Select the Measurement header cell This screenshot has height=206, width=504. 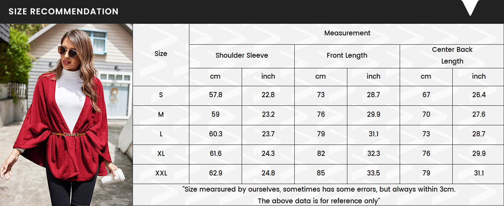347,33
